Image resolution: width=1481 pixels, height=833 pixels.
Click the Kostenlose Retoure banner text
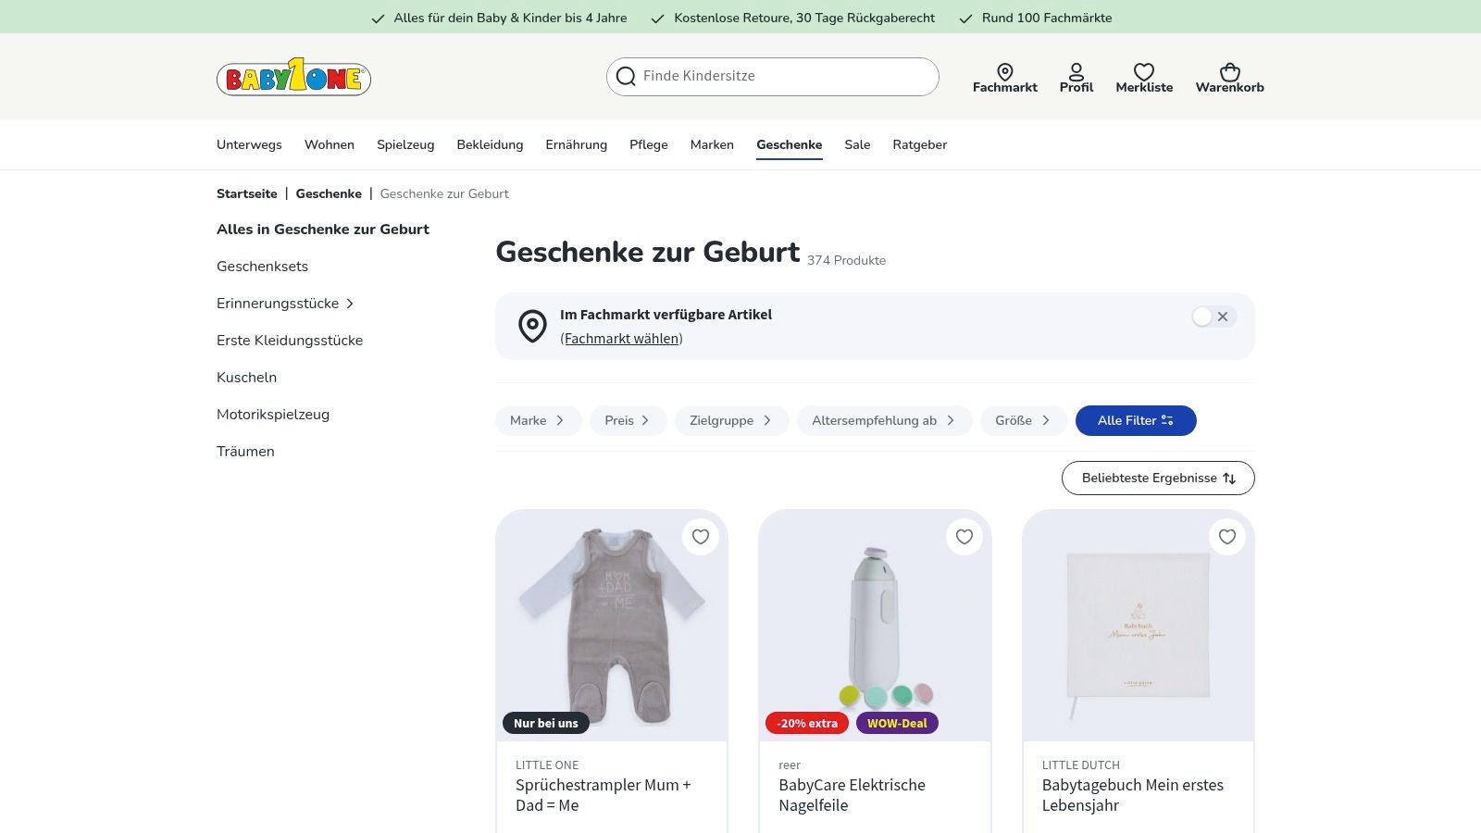pyautogui.click(x=804, y=18)
